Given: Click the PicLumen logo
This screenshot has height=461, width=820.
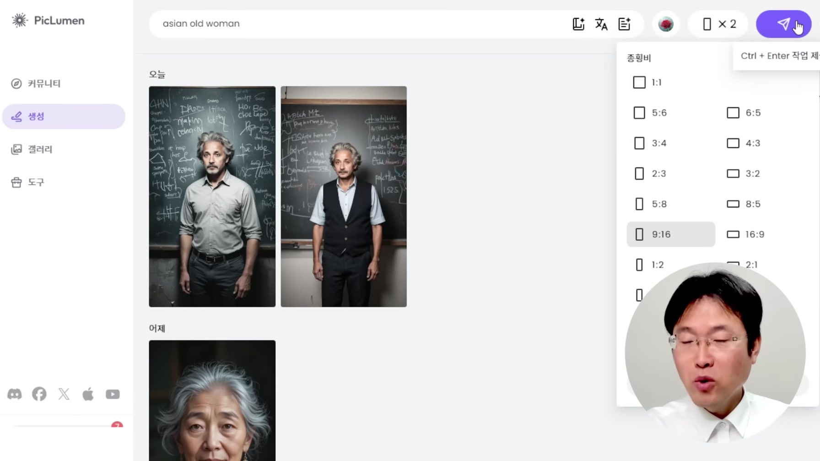Looking at the screenshot, I should (48, 21).
